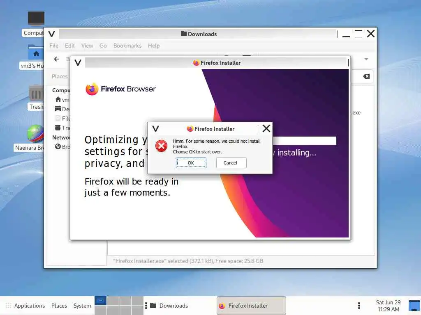Maximize the Downloads window
421x315 pixels.
click(x=359, y=34)
